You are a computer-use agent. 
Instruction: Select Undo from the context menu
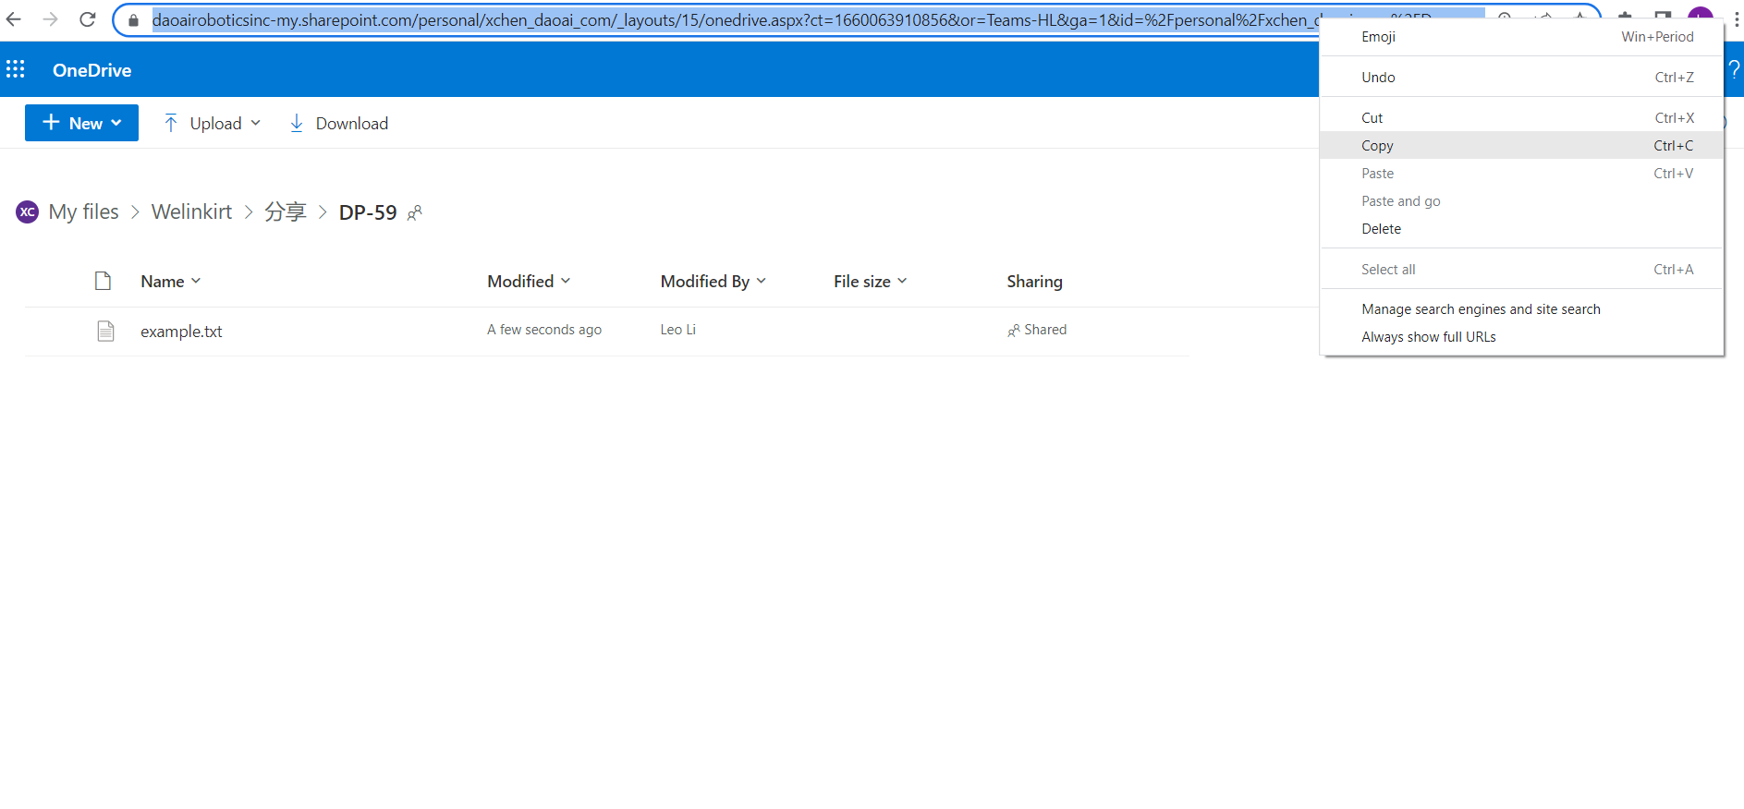coord(1521,78)
